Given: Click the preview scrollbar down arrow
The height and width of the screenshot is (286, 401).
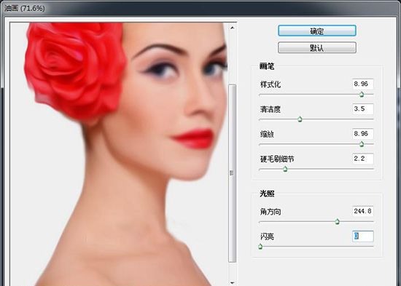Looking at the screenshot, I should click(232, 282).
